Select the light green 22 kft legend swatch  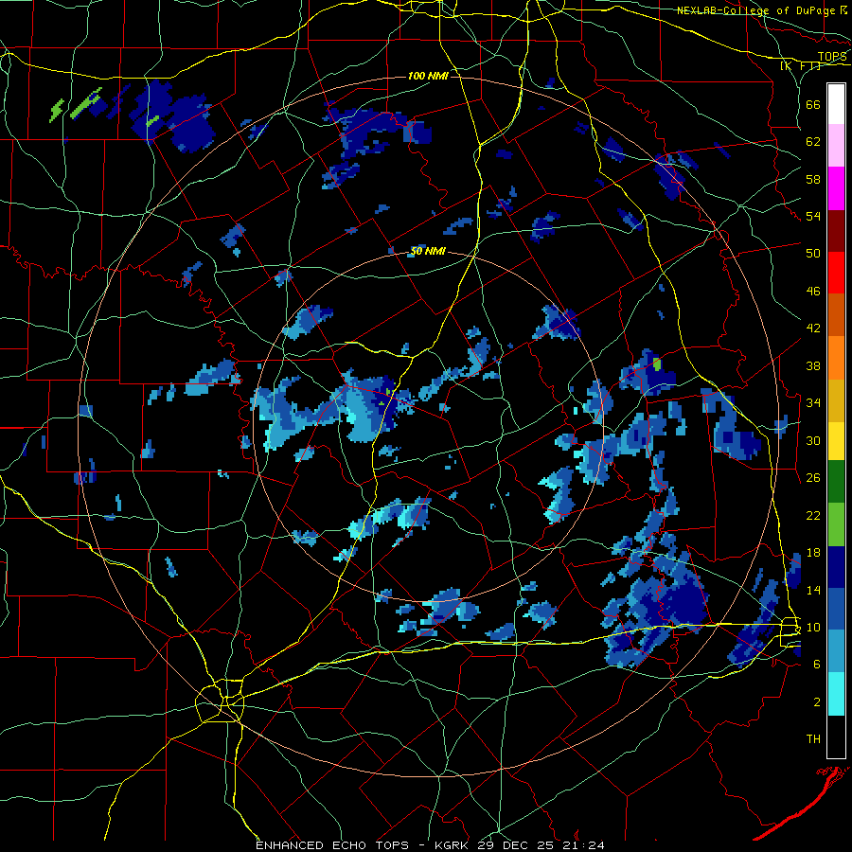point(836,524)
